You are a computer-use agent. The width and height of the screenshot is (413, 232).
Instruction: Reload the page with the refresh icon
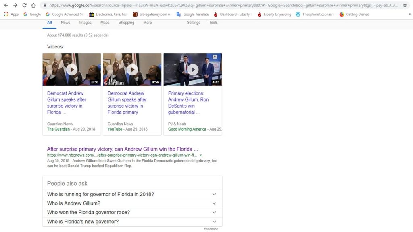24,5
